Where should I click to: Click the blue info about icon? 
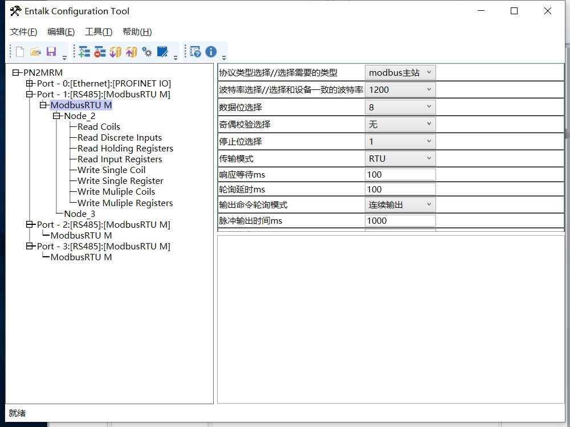click(211, 52)
